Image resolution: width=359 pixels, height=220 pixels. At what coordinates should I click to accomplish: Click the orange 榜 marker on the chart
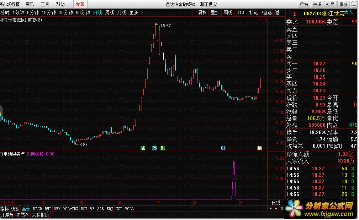(259, 148)
